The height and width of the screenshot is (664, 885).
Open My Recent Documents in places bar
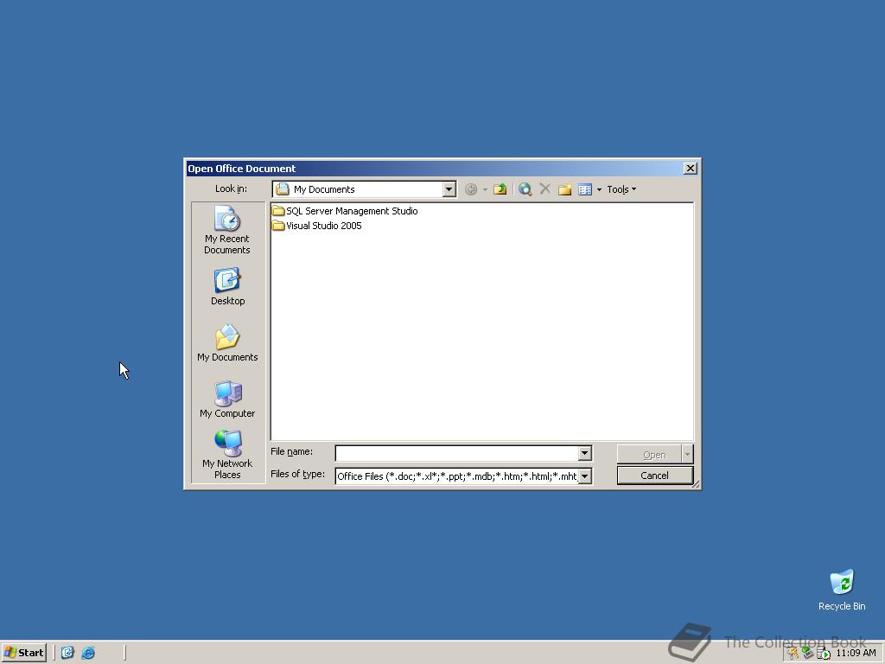[227, 230]
